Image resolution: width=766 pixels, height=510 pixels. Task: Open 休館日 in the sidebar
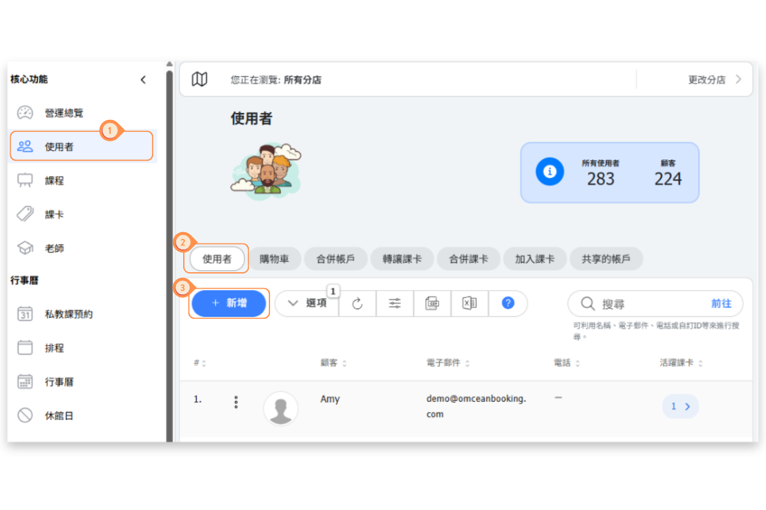point(59,416)
